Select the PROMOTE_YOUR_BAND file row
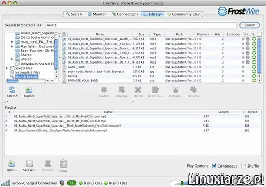 (160, 80)
